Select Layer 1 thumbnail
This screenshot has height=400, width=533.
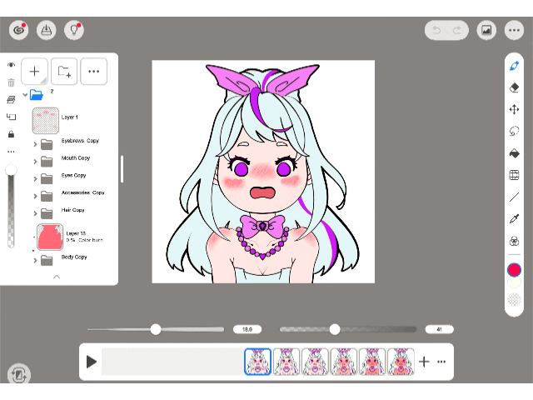(x=46, y=120)
